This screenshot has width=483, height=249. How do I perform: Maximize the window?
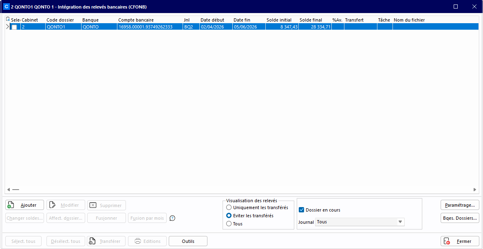pos(456,6)
